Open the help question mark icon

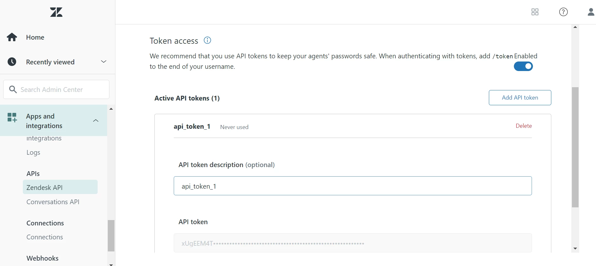click(x=563, y=12)
